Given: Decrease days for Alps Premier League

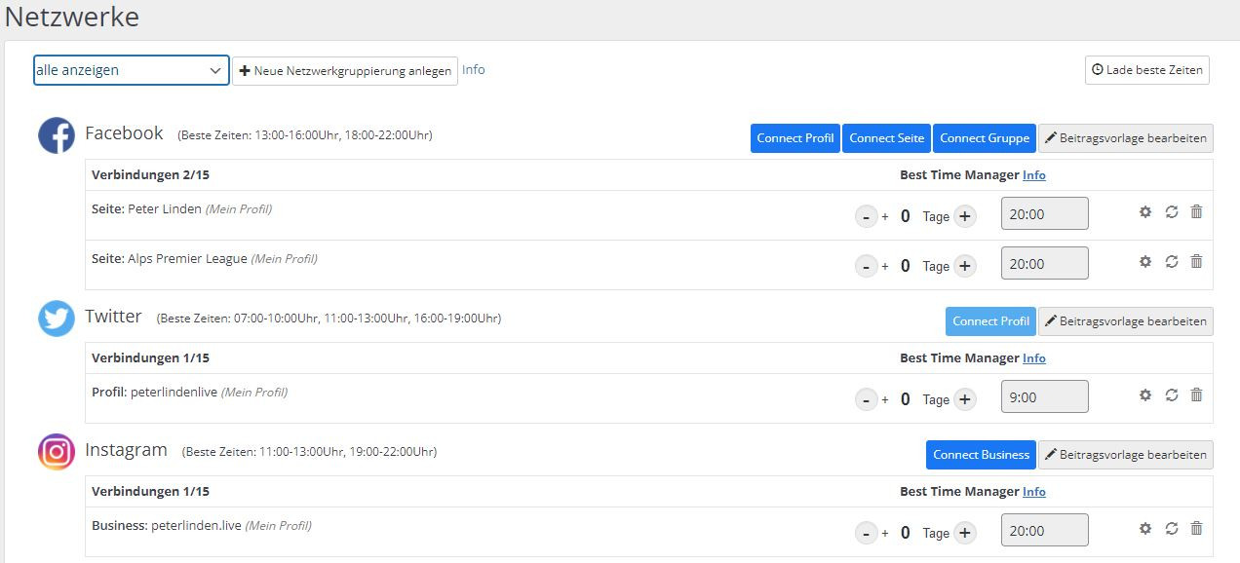Looking at the screenshot, I should 866,266.
